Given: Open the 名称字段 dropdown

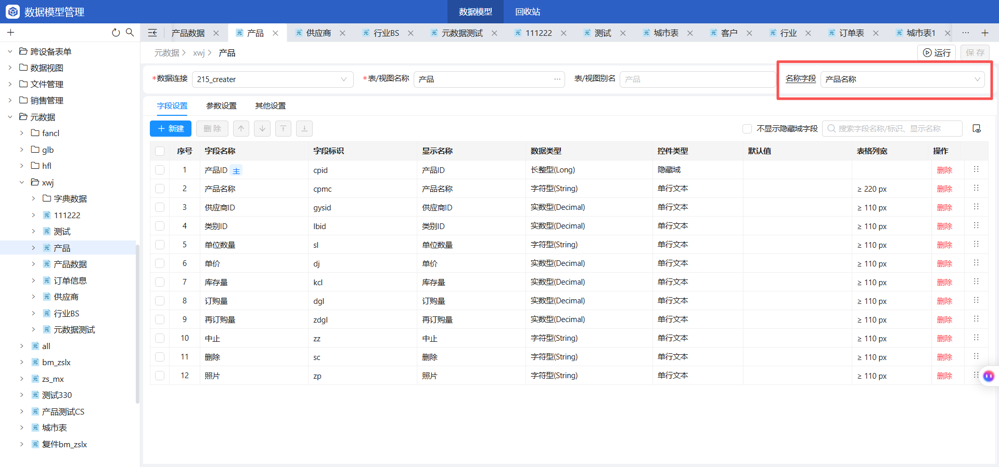Looking at the screenshot, I should (902, 79).
